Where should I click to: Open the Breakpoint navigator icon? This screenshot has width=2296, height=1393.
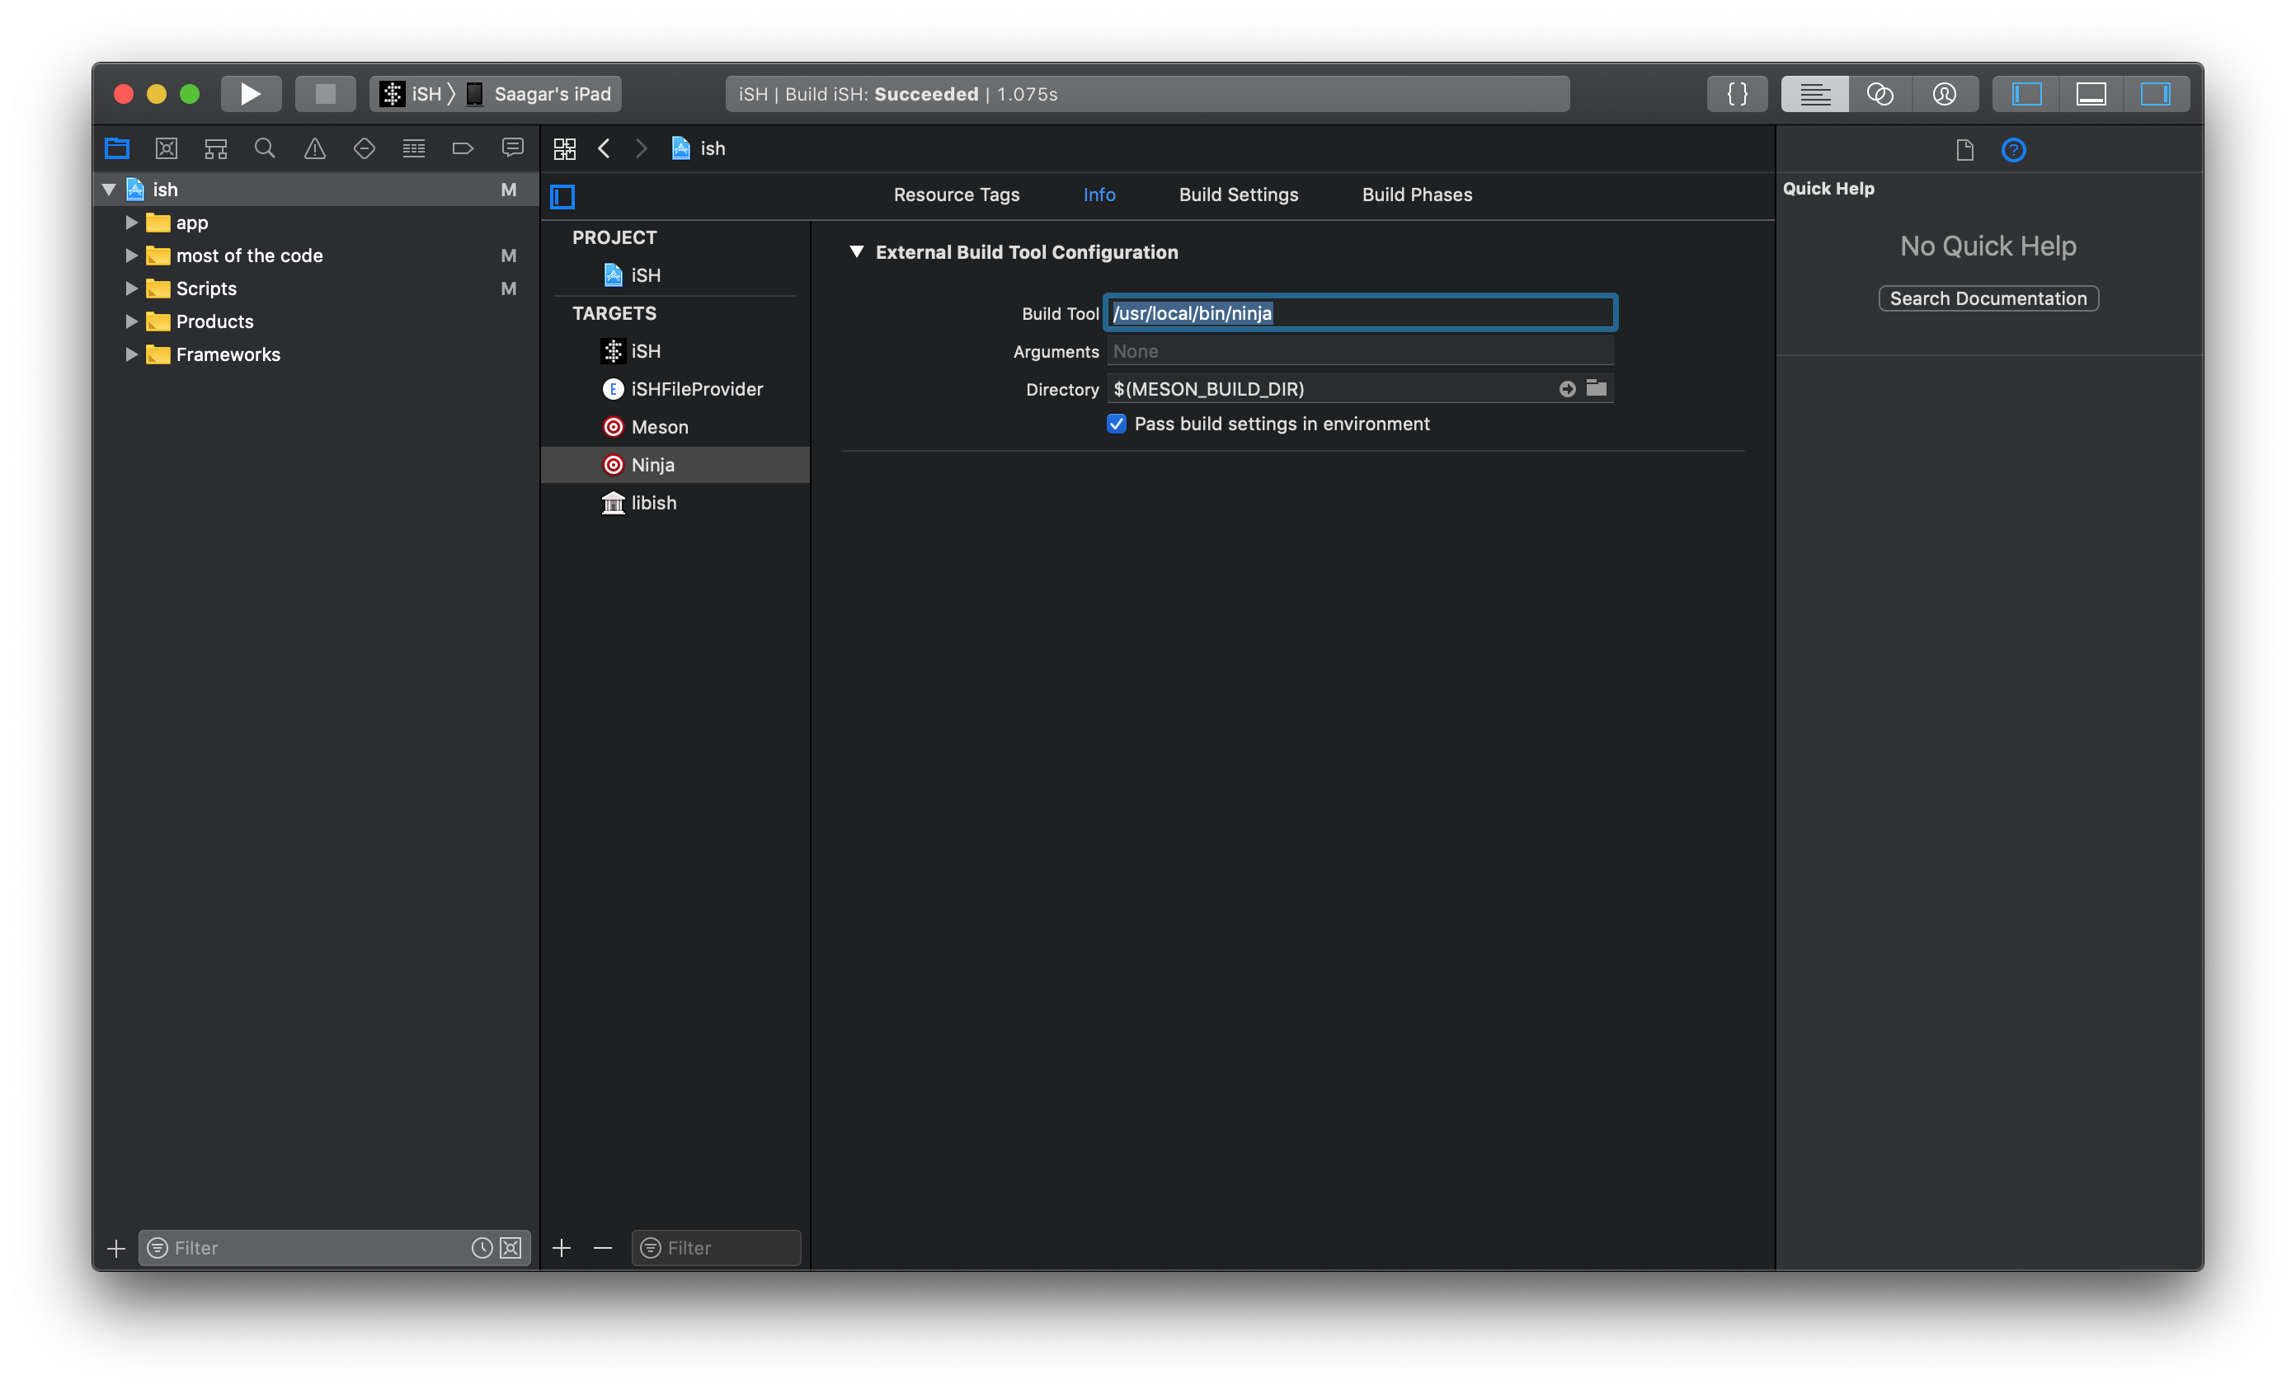point(462,148)
